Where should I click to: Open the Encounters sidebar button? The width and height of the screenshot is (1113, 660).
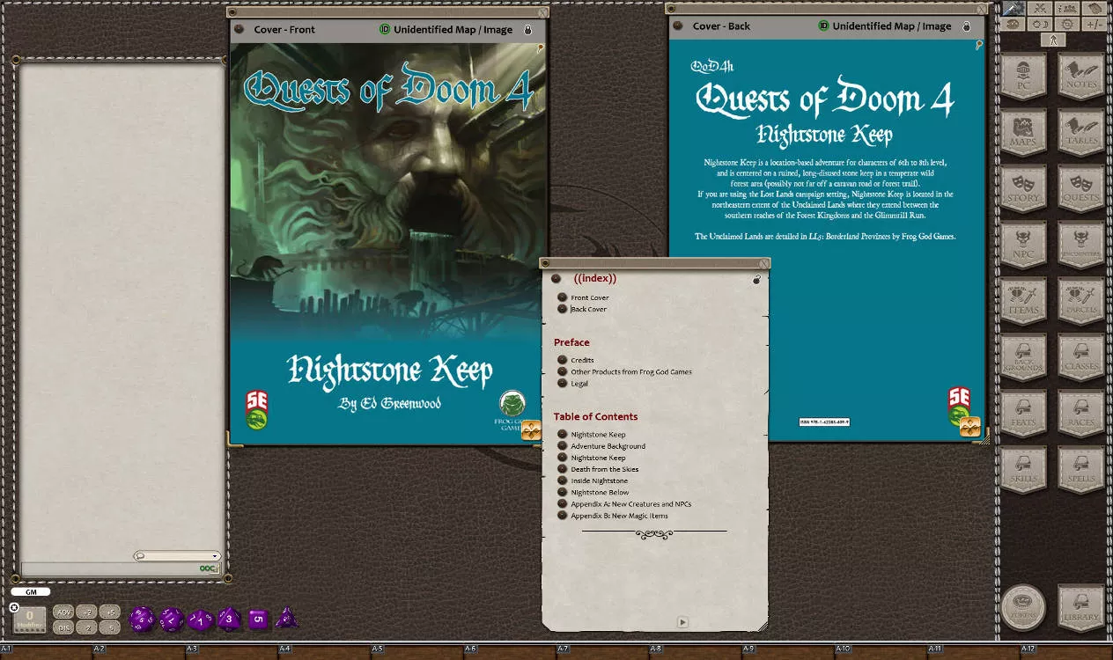tap(1081, 245)
